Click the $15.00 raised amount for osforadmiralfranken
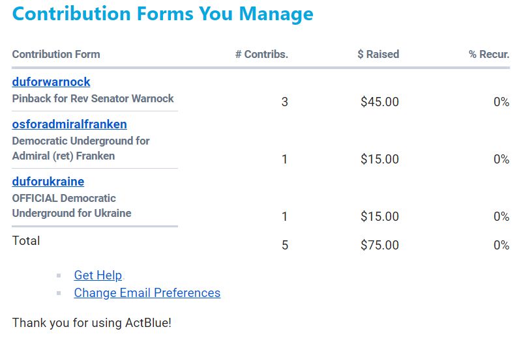 [380, 160]
